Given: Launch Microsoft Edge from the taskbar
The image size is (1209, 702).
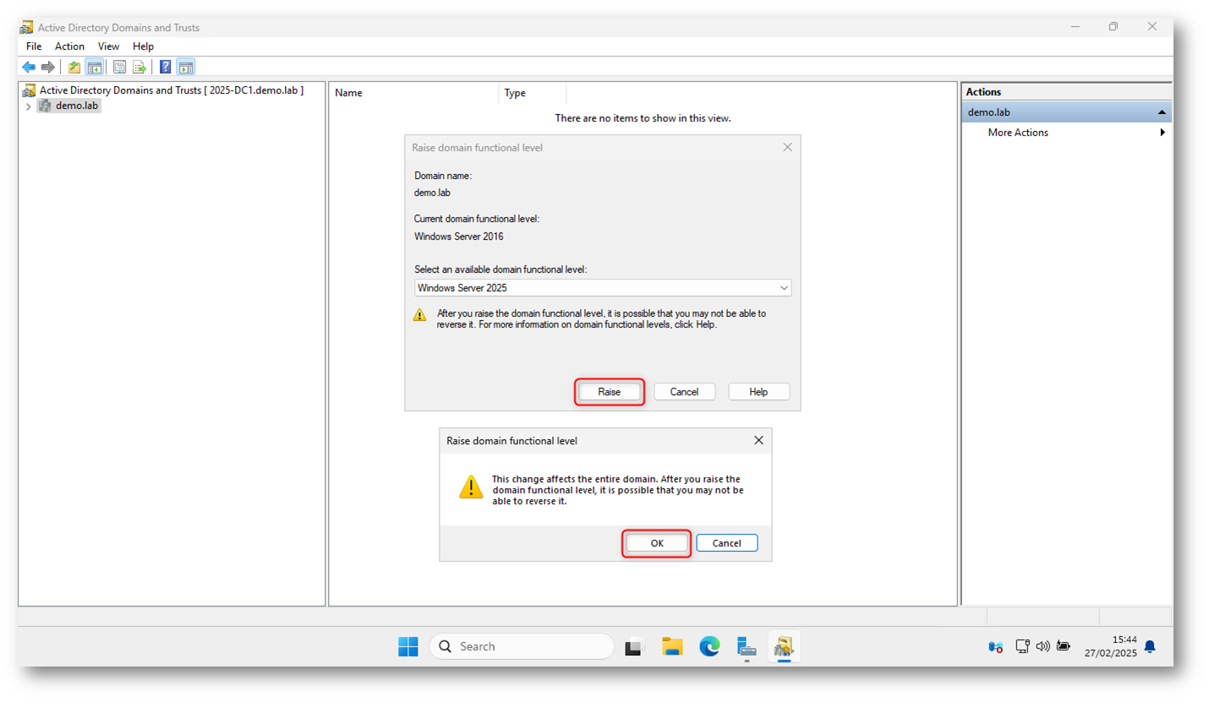Looking at the screenshot, I should click(x=709, y=646).
